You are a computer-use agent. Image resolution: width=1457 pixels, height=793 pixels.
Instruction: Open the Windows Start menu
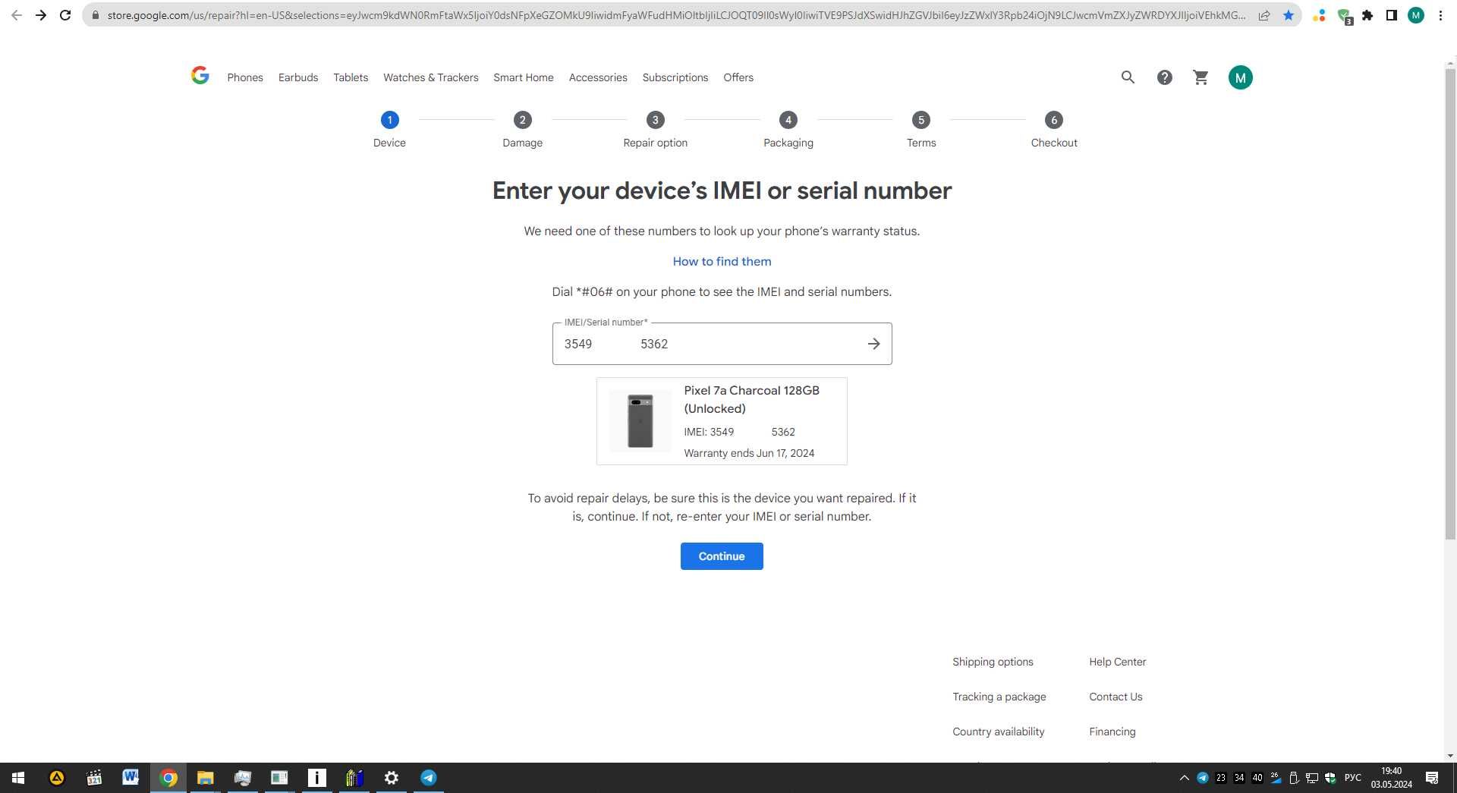coord(18,778)
